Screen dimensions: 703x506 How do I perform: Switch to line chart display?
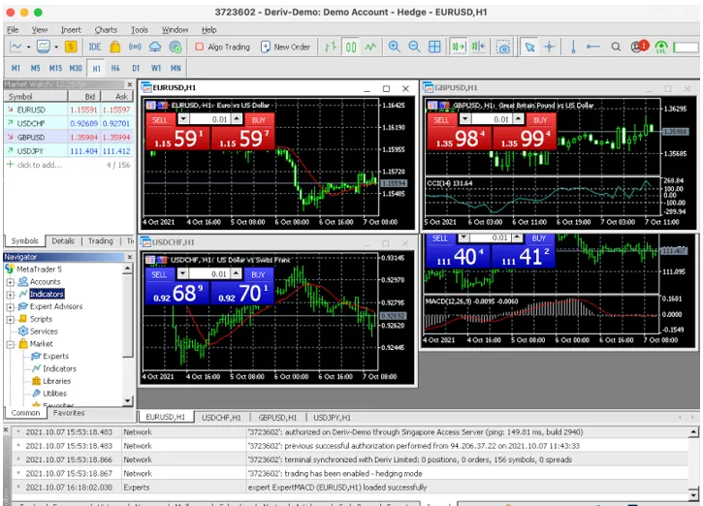(x=370, y=47)
